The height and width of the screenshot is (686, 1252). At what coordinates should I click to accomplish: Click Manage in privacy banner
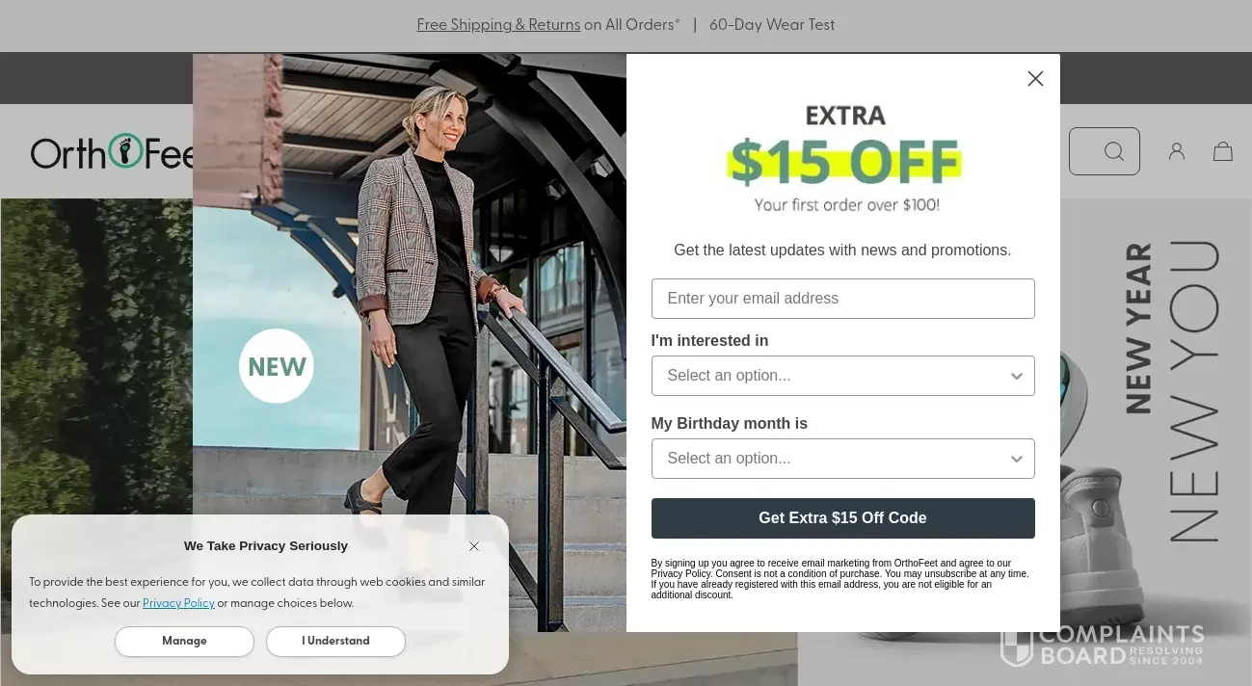184,642
